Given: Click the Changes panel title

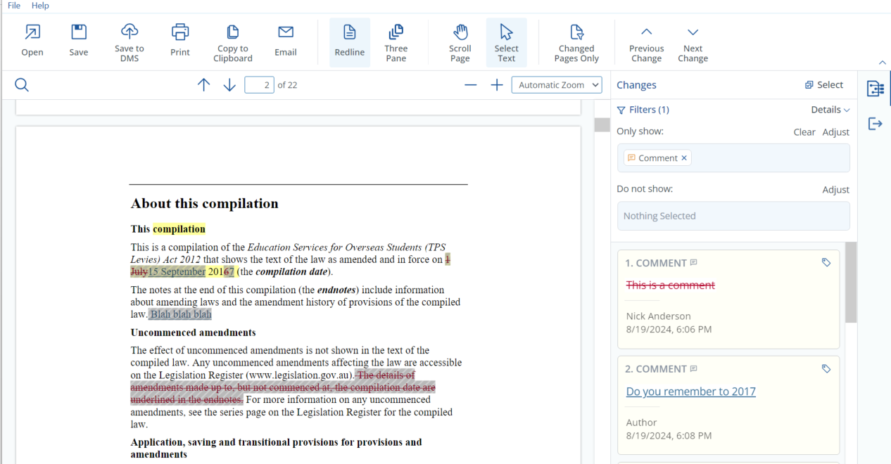Looking at the screenshot, I should click(x=636, y=85).
